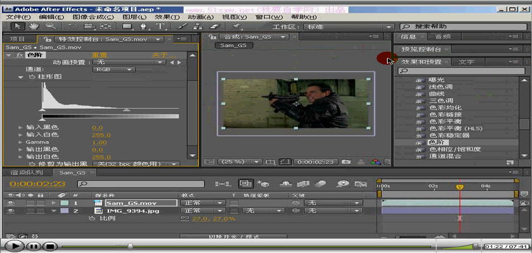The height and width of the screenshot is (253, 532).
Task: Select the Pan Behind tool
Action: point(107,27)
